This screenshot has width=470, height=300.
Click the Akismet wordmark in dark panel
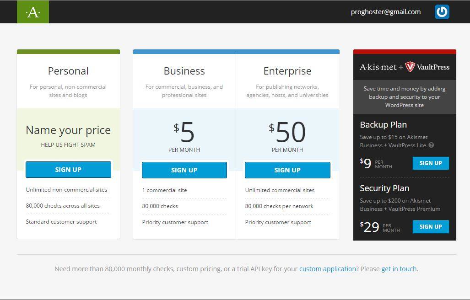(x=378, y=67)
